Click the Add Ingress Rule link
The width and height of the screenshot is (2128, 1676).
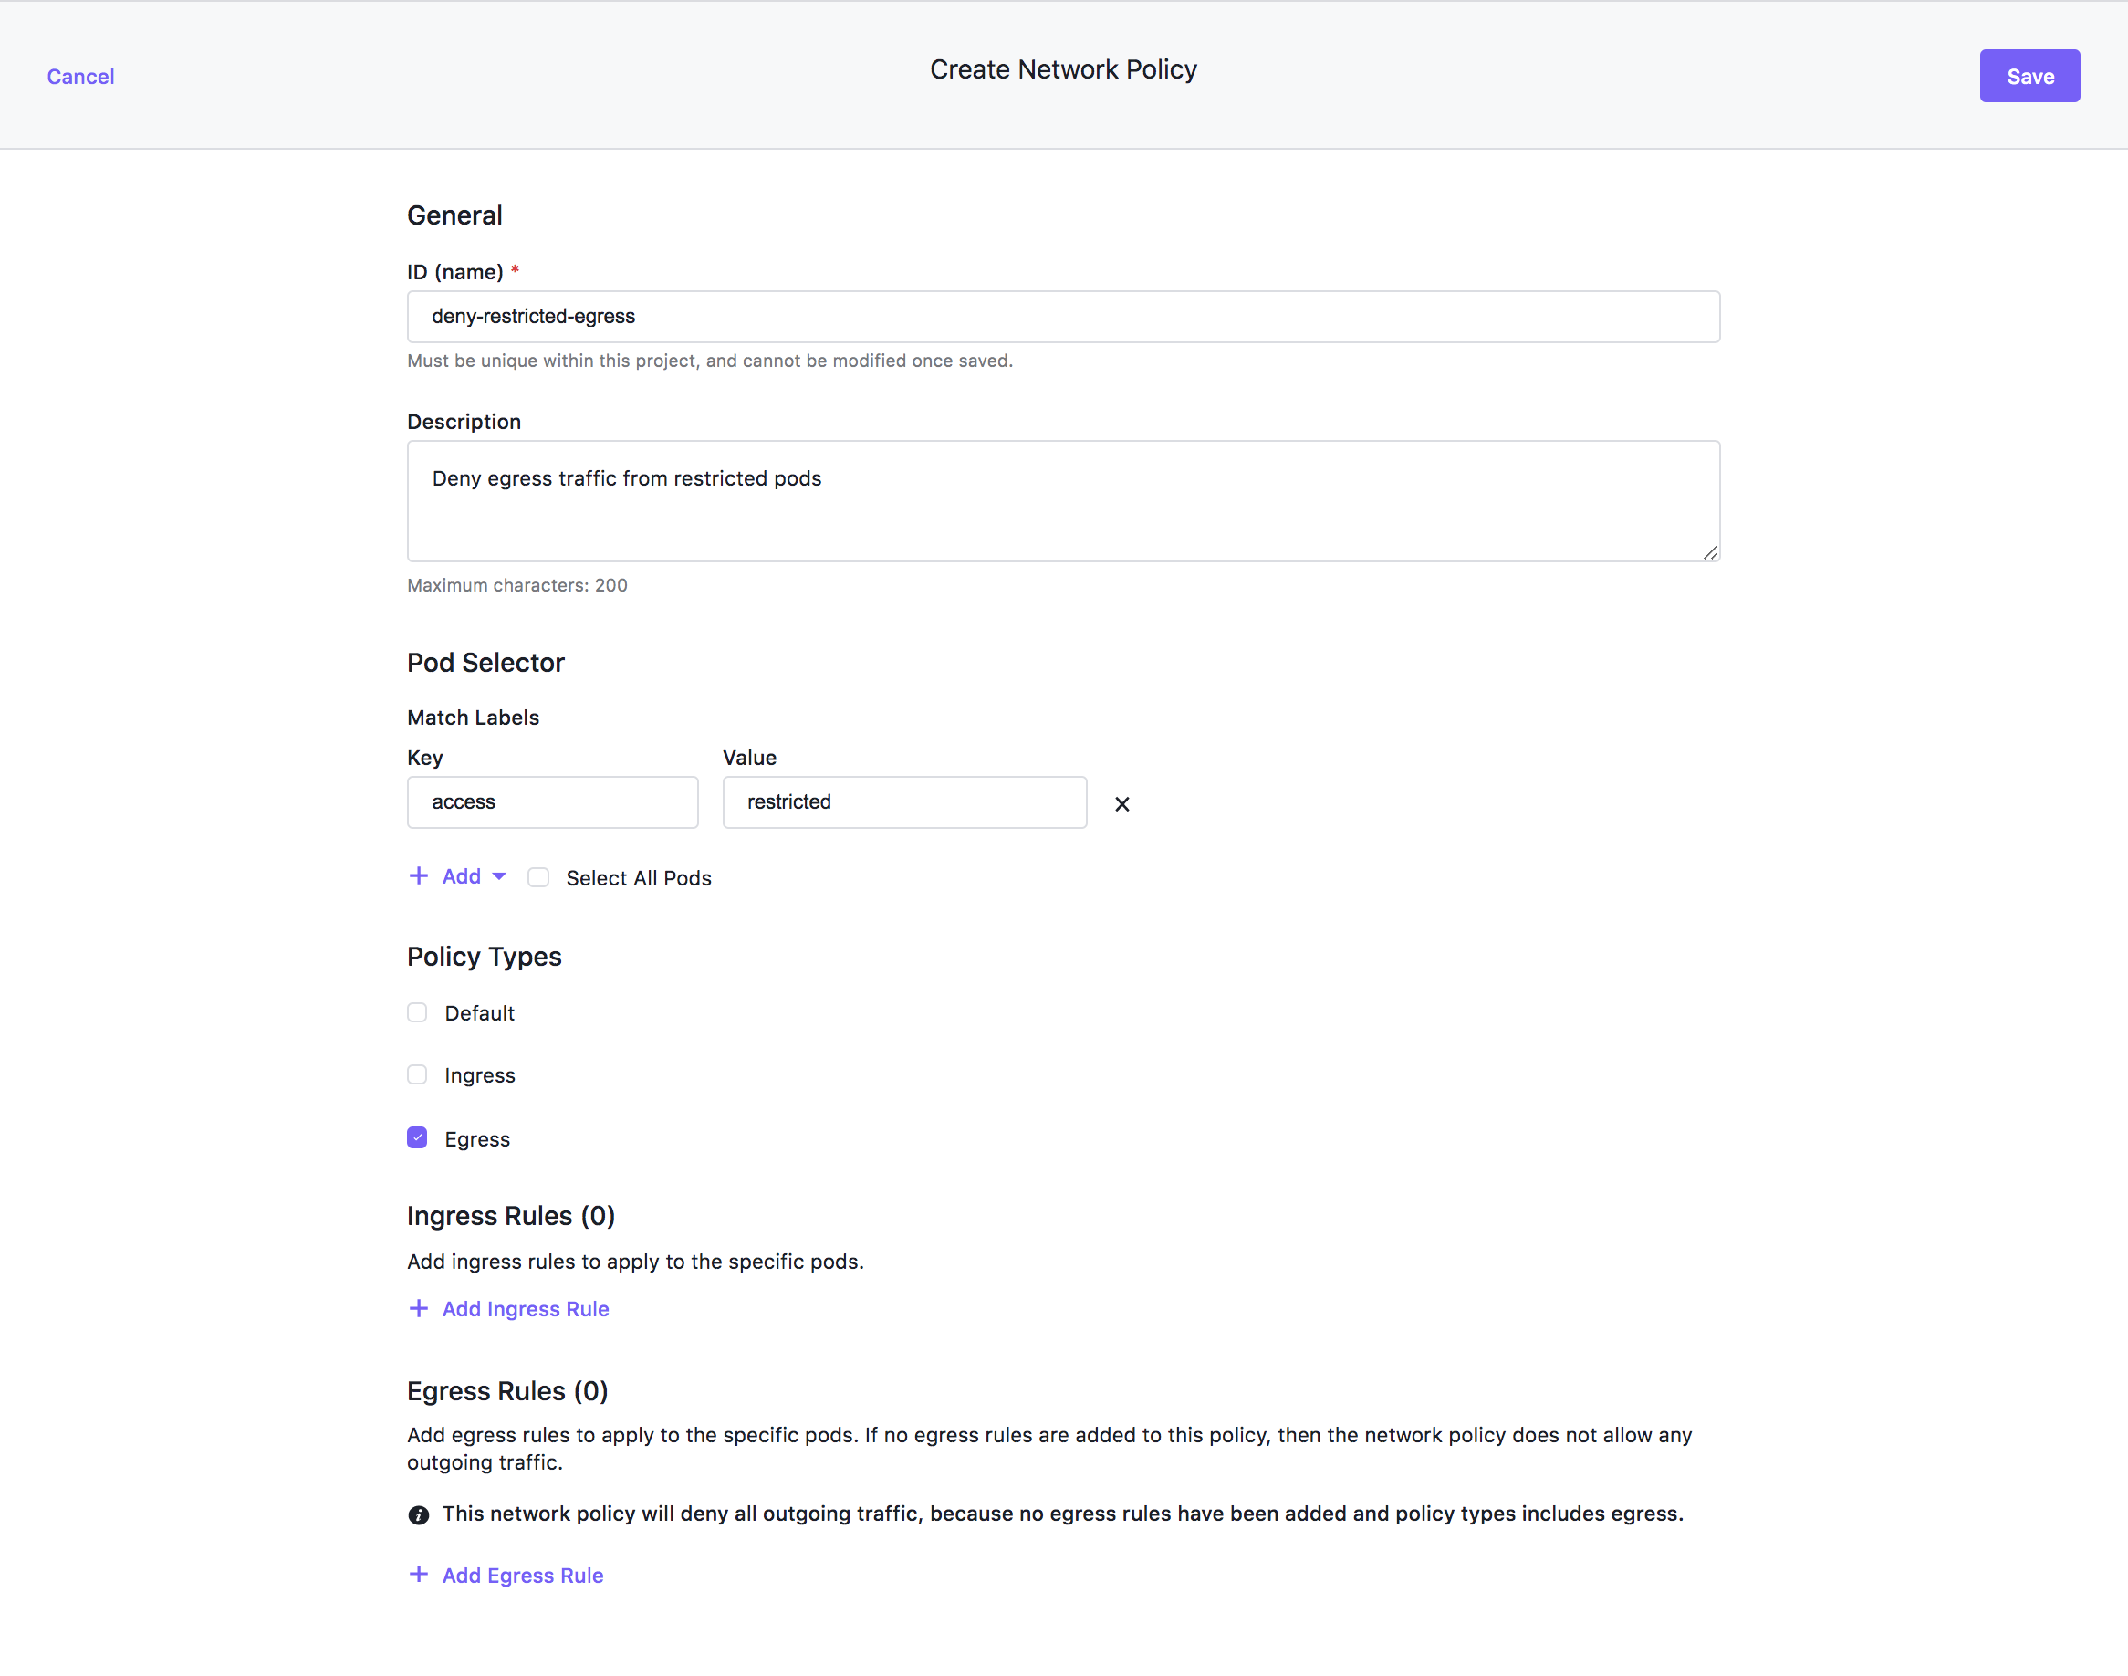click(x=526, y=1309)
